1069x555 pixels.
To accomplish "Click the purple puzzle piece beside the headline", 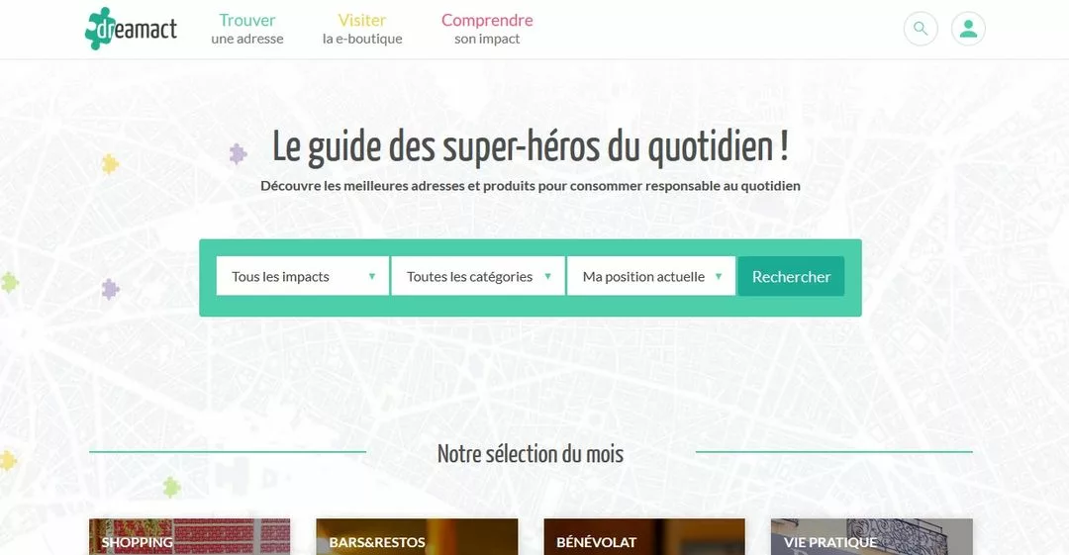I will (238, 153).
